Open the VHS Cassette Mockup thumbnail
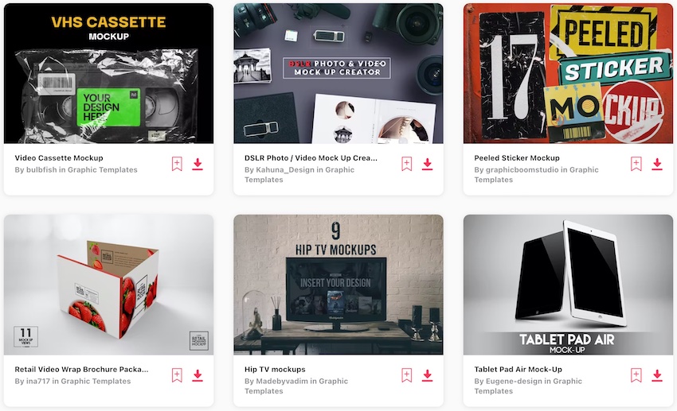This screenshot has height=411, width=677. click(x=108, y=73)
